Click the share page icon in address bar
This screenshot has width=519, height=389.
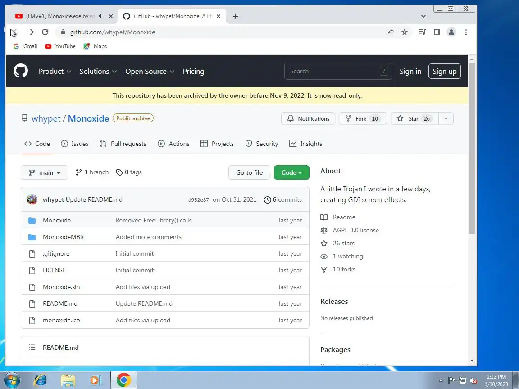(390, 32)
